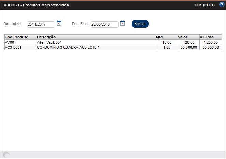Focus the Data Inicial date field

(41, 24)
